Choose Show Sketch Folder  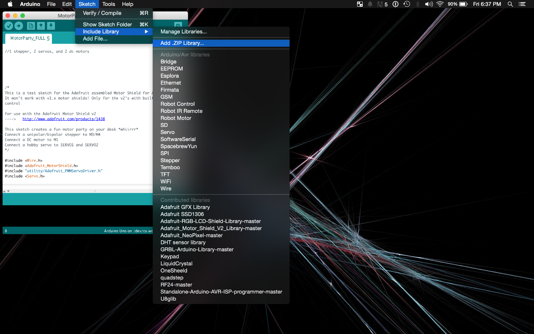[x=114, y=24]
